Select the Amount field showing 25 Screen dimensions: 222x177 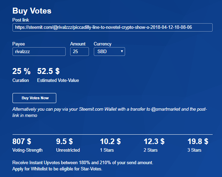point(80,51)
